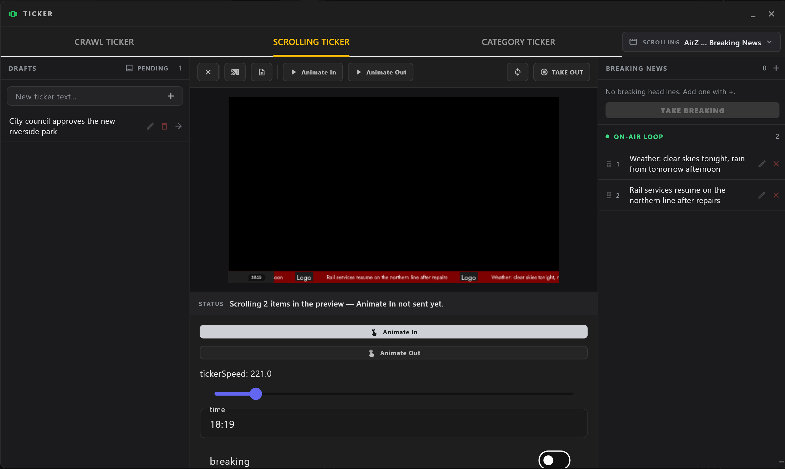Edit the Rail services loop item
The width and height of the screenshot is (785, 469).
pyautogui.click(x=762, y=195)
